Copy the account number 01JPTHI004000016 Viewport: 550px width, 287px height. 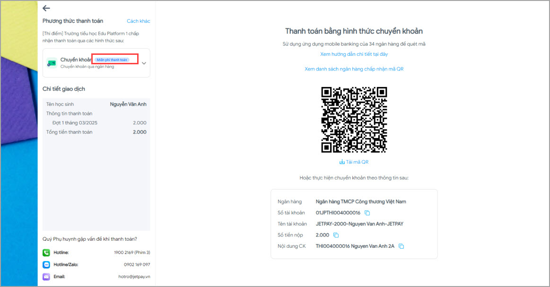(367, 213)
